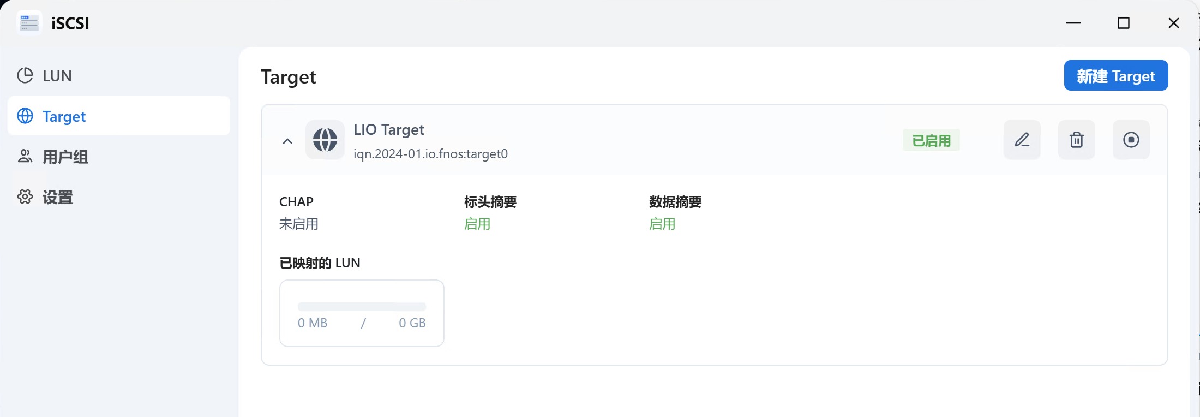Click the globe icon beside LIO Target

point(325,140)
